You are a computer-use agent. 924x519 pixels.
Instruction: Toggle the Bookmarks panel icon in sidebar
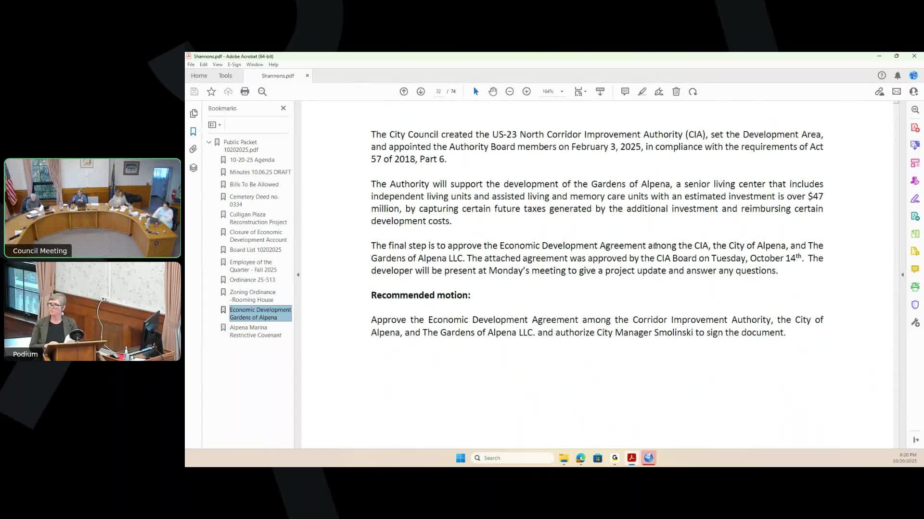[x=193, y=131]
